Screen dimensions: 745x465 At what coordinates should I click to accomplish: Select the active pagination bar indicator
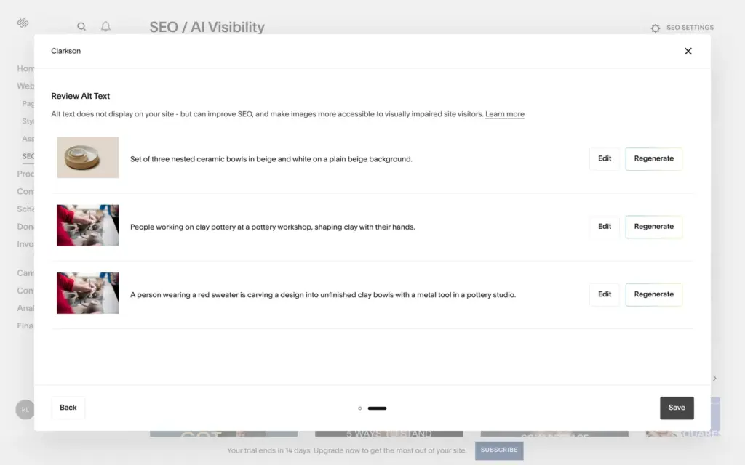click(x=378, y=408)
